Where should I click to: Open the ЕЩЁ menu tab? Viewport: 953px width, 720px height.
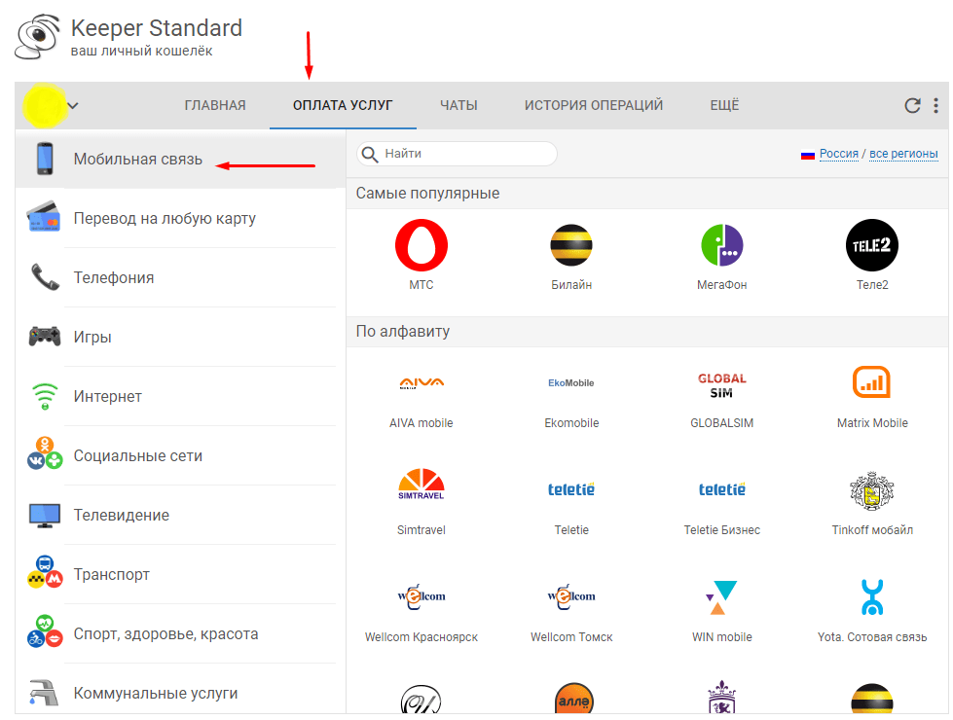724,105
